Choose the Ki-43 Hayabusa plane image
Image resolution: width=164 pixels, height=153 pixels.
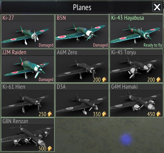pyautogui.click(x=136, y=35)
